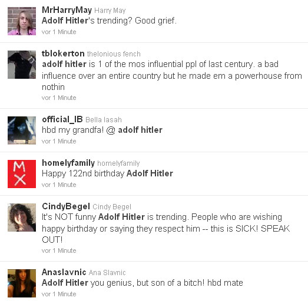Open the homelyfamily username link
The width and height of the screenshot is (308, 301).
(x=68, y=163)
